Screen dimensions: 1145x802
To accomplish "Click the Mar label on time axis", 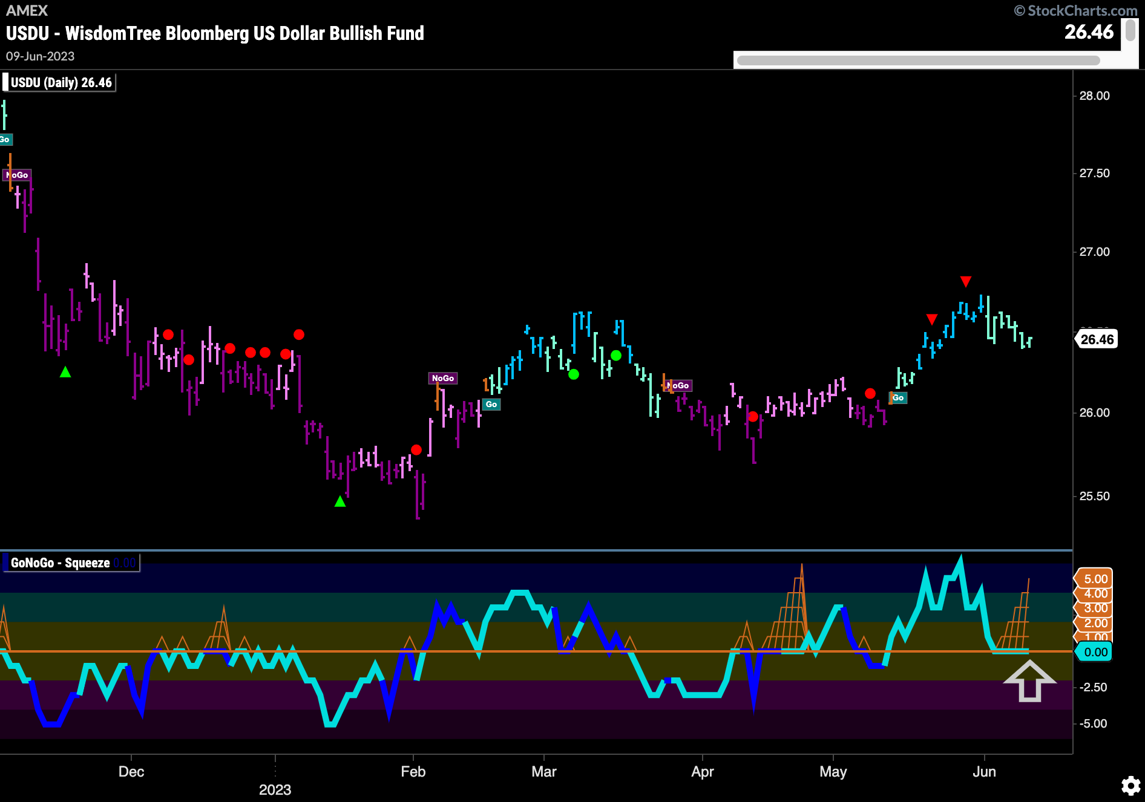I will click(544, 772).
